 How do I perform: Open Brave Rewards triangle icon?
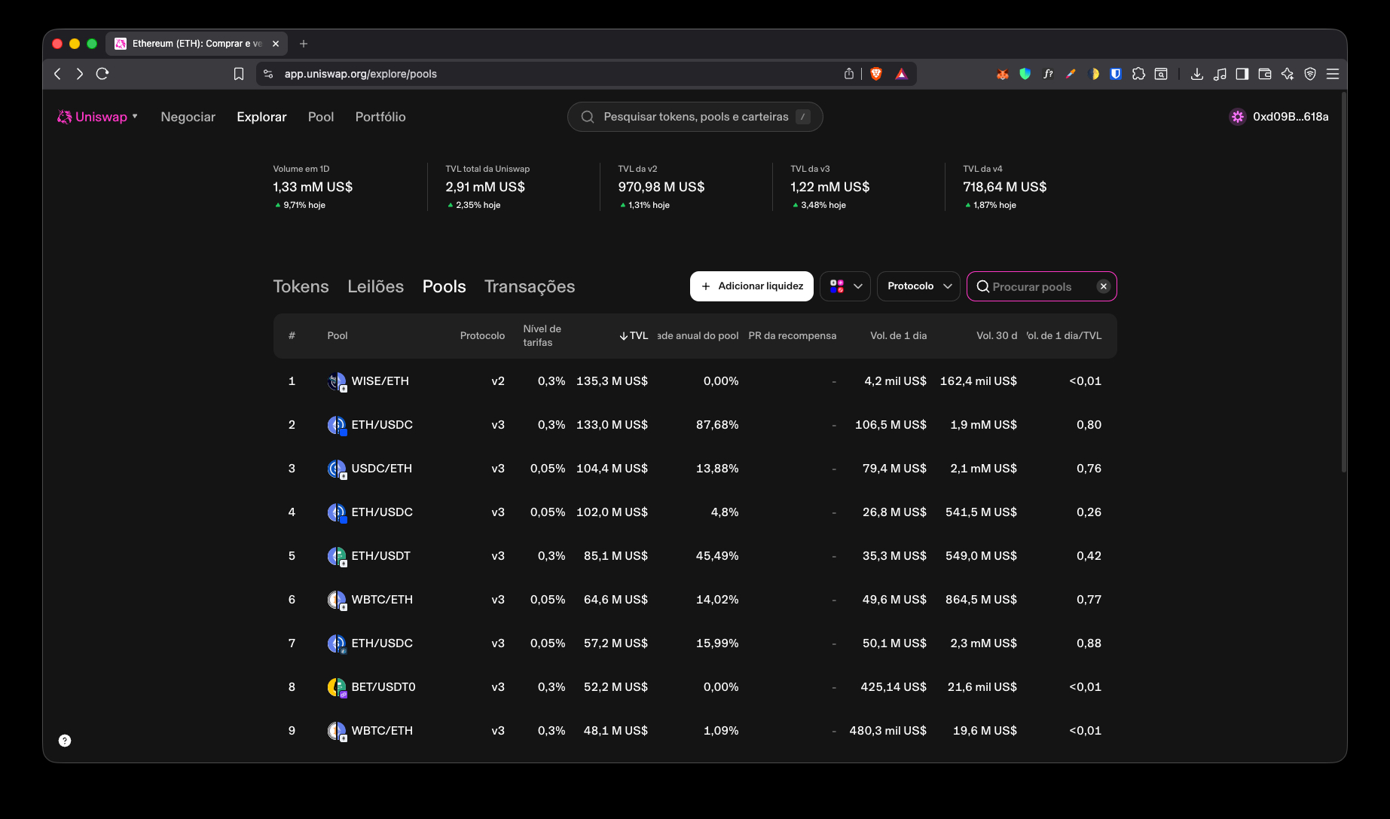coord(901,74)
